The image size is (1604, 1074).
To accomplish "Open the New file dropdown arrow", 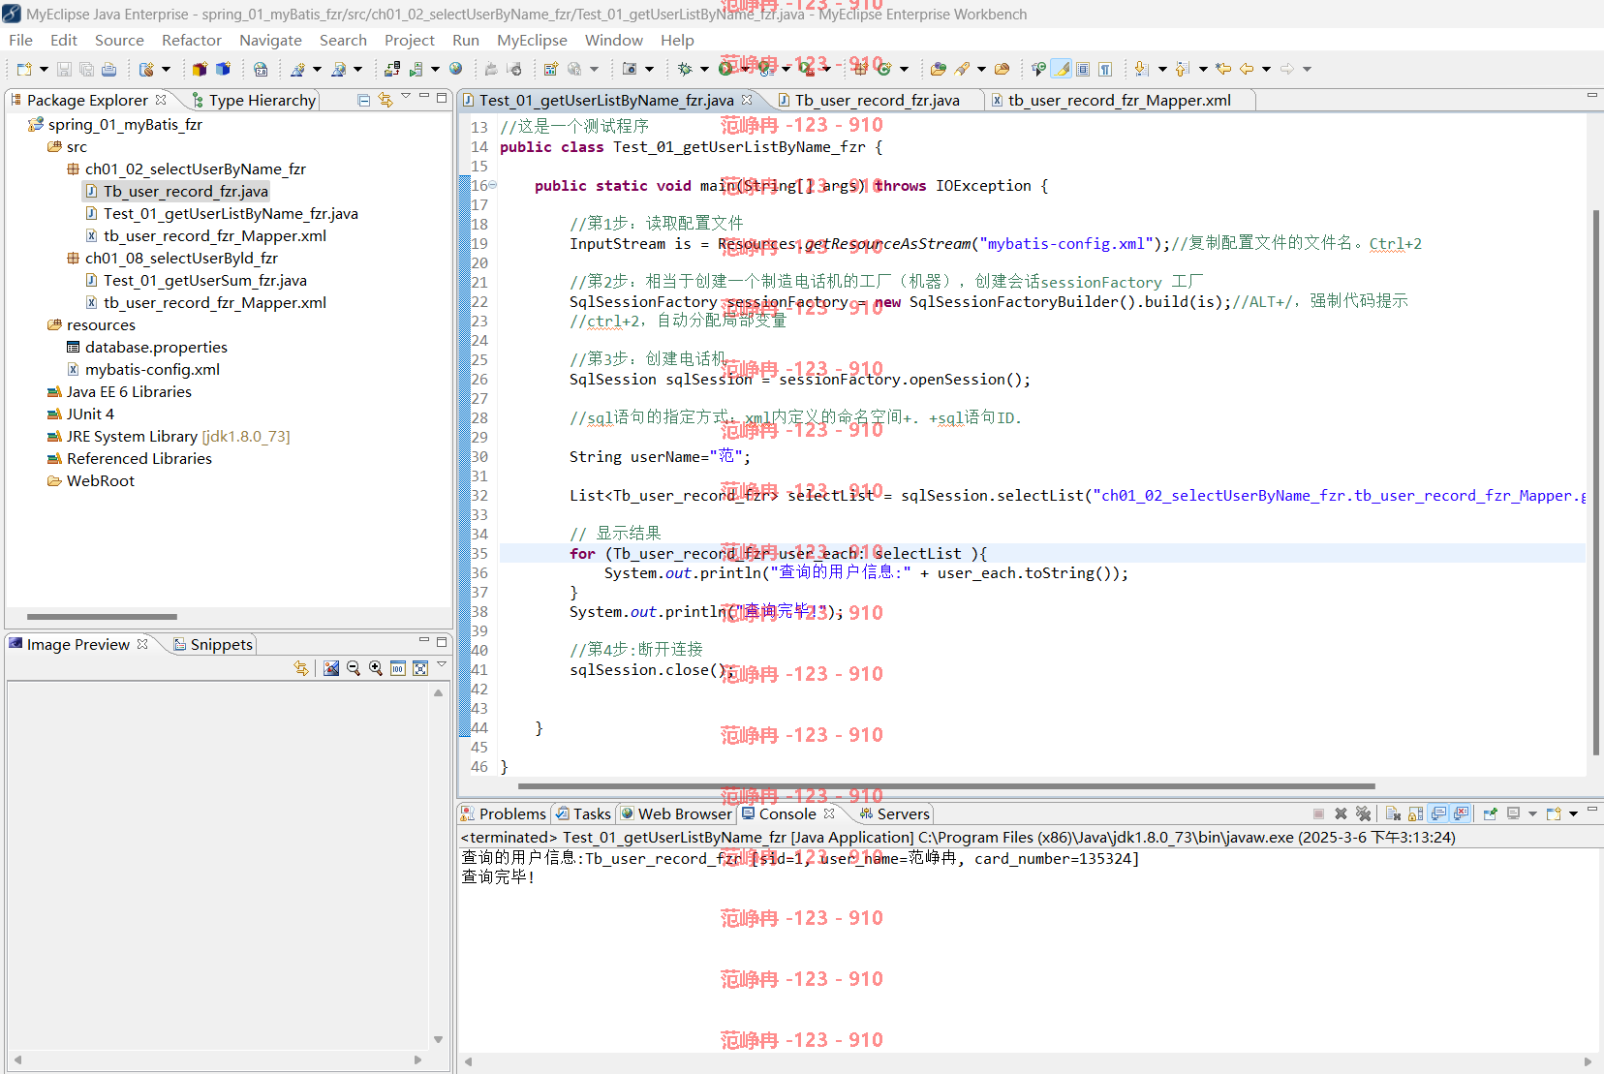I will point(44,69).
